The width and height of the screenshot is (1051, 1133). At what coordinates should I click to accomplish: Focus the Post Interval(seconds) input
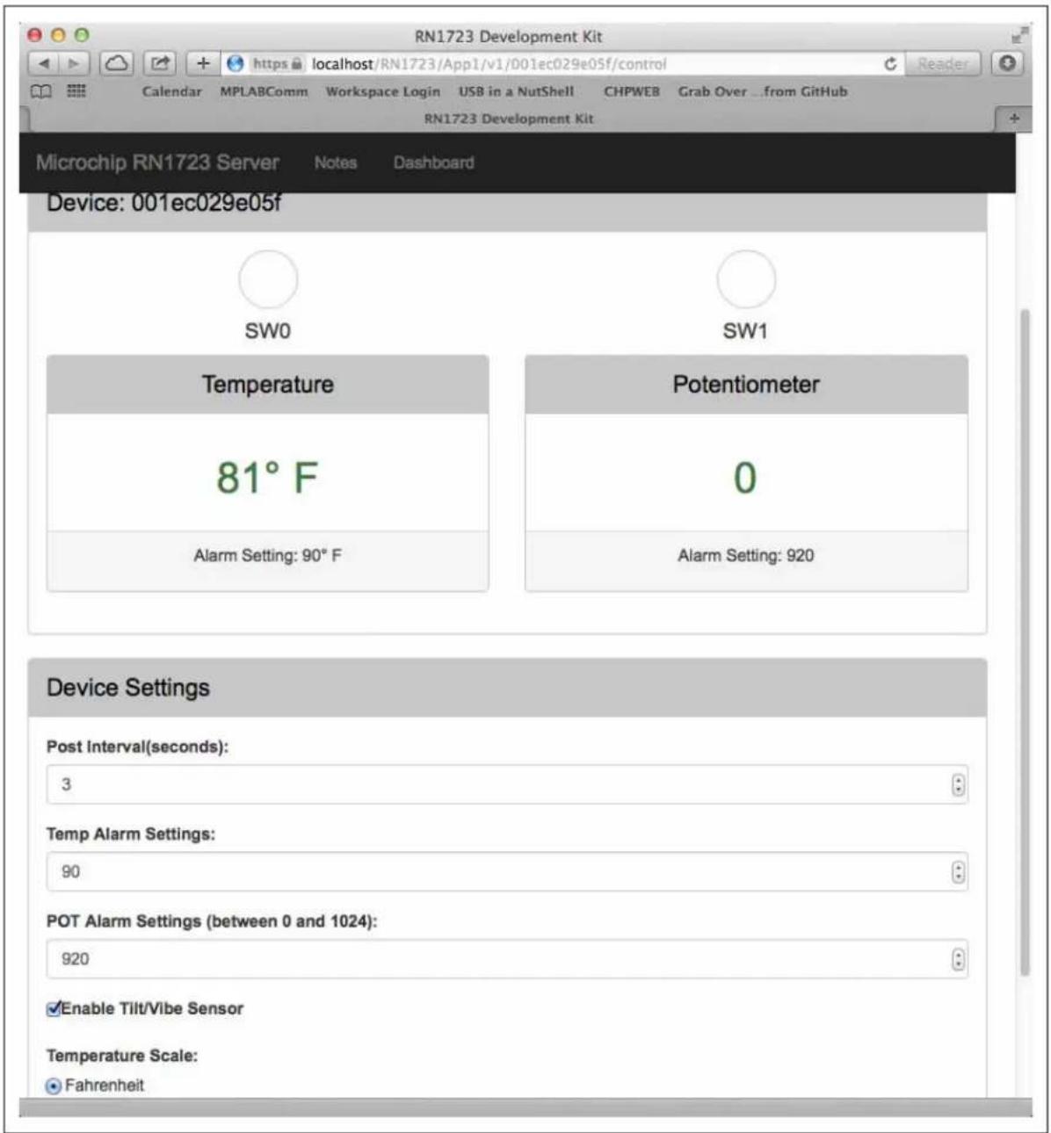coord(507,784)
